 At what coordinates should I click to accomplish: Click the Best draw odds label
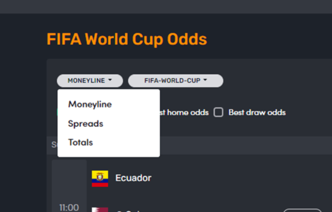[x=257, y=112]
